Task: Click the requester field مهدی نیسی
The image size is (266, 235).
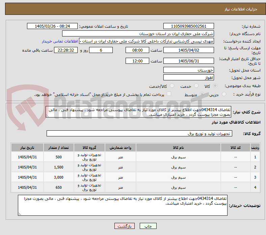Action: pyautogui.click(x=147, y=41)
